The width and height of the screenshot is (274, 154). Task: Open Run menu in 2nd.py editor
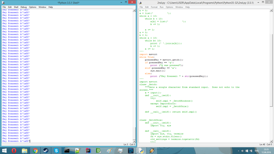162,7
